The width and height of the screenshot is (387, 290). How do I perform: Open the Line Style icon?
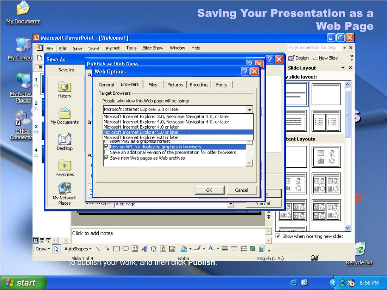(224, 249)
